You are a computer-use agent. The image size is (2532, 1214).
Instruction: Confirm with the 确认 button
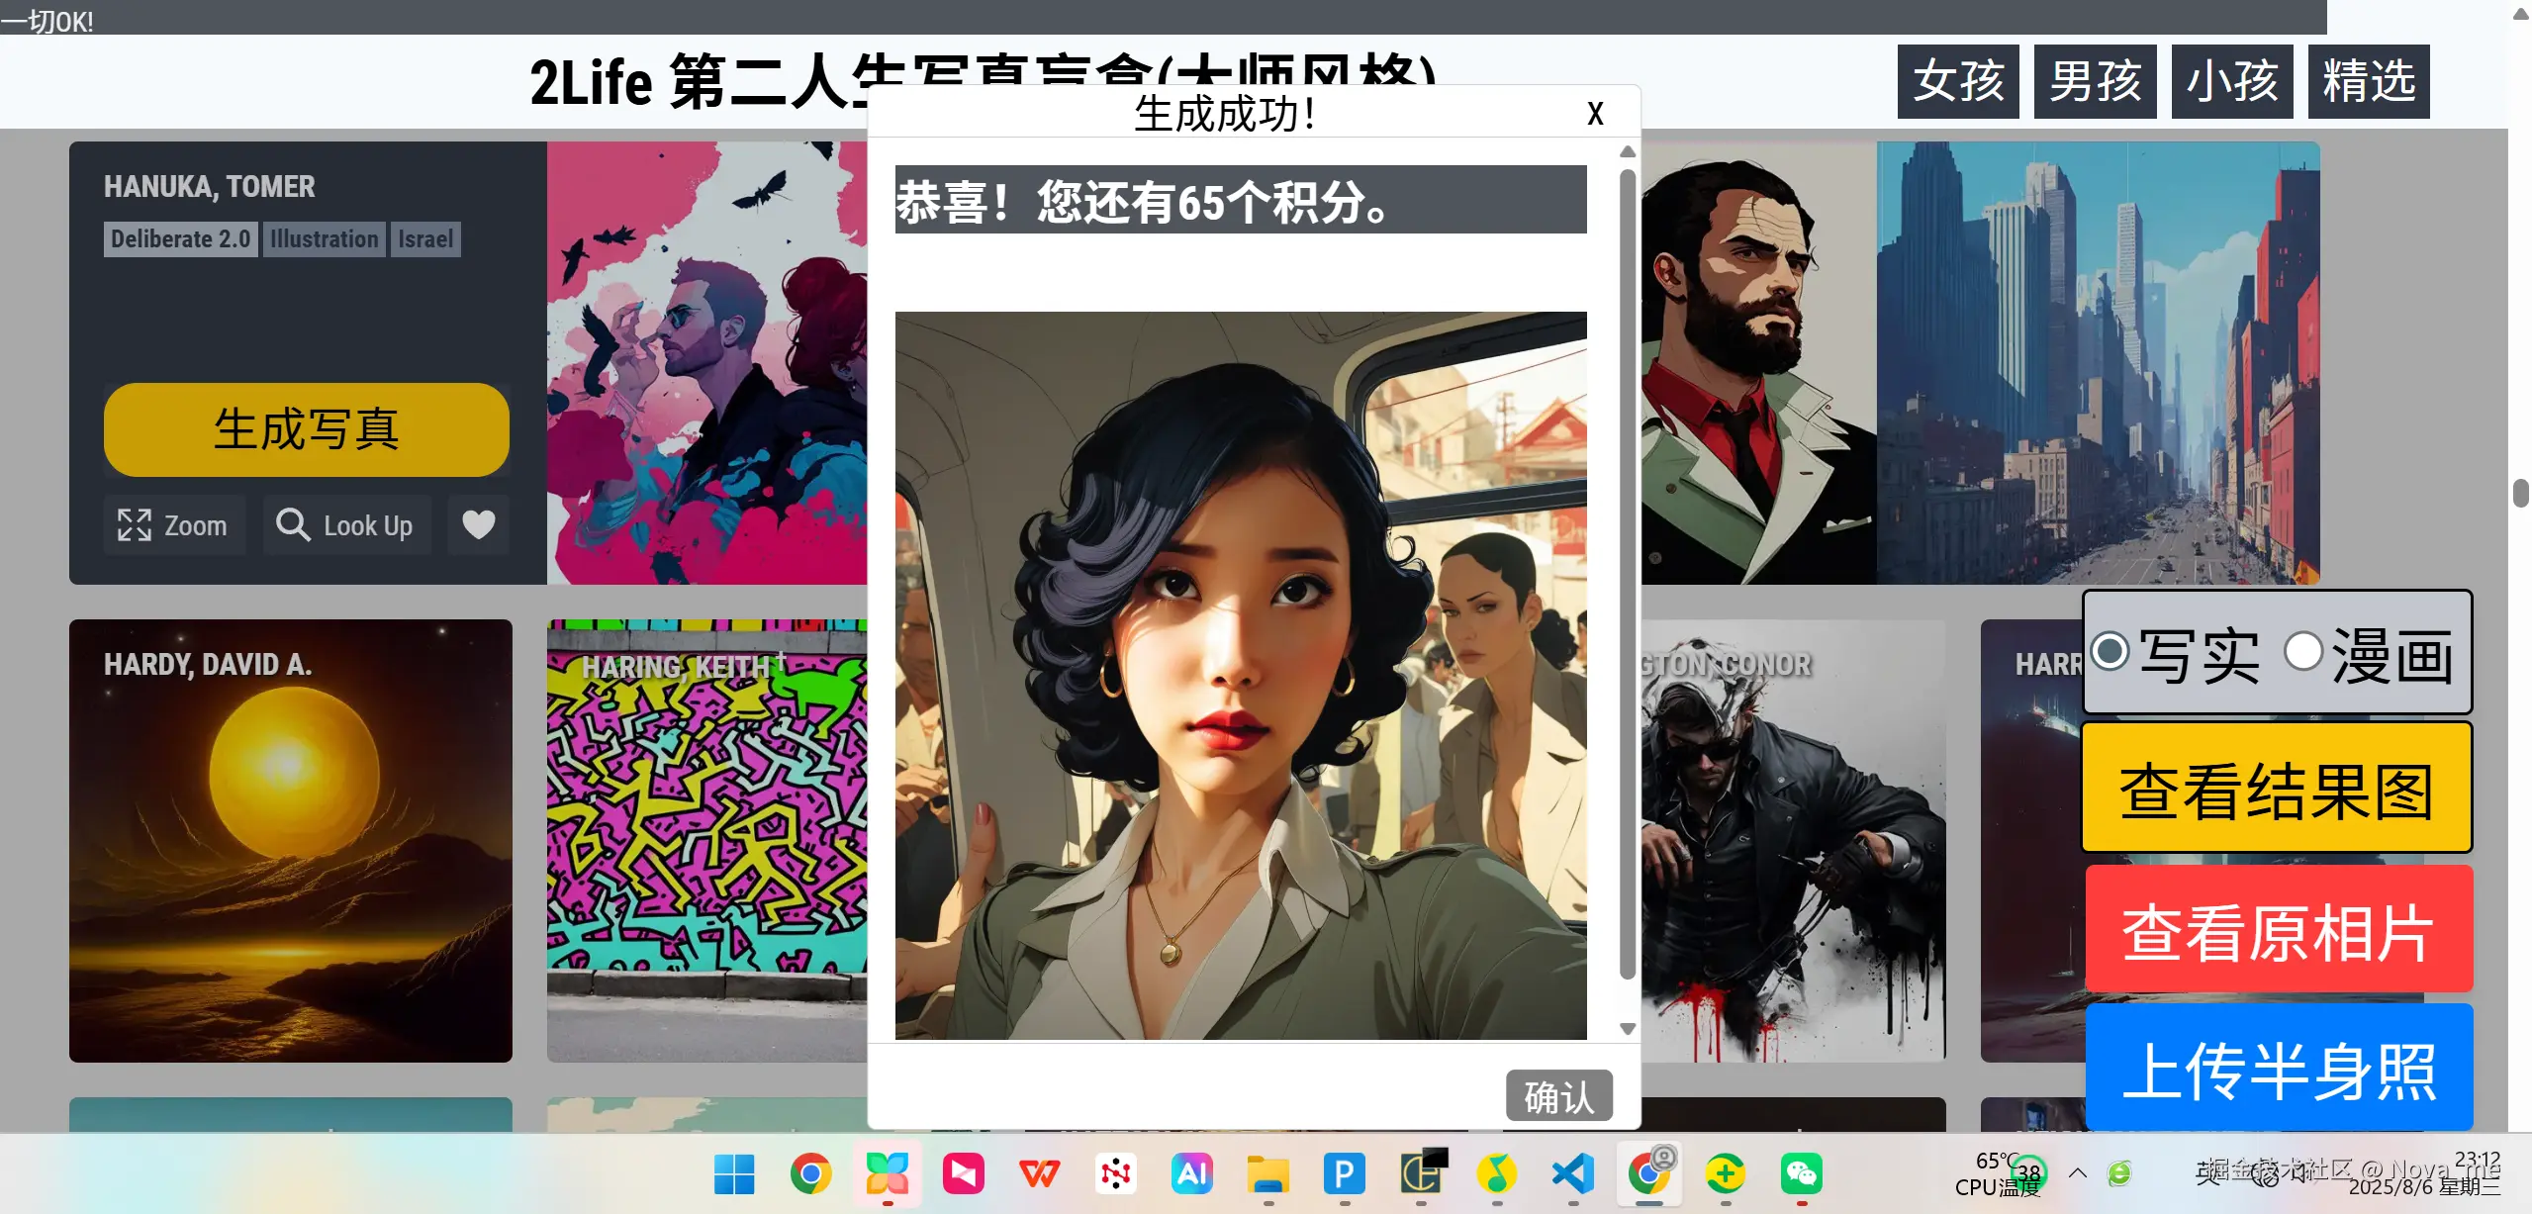(1558, 1095)
